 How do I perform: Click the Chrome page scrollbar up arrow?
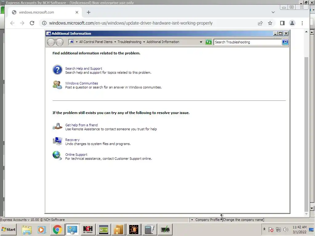(306, 32)
